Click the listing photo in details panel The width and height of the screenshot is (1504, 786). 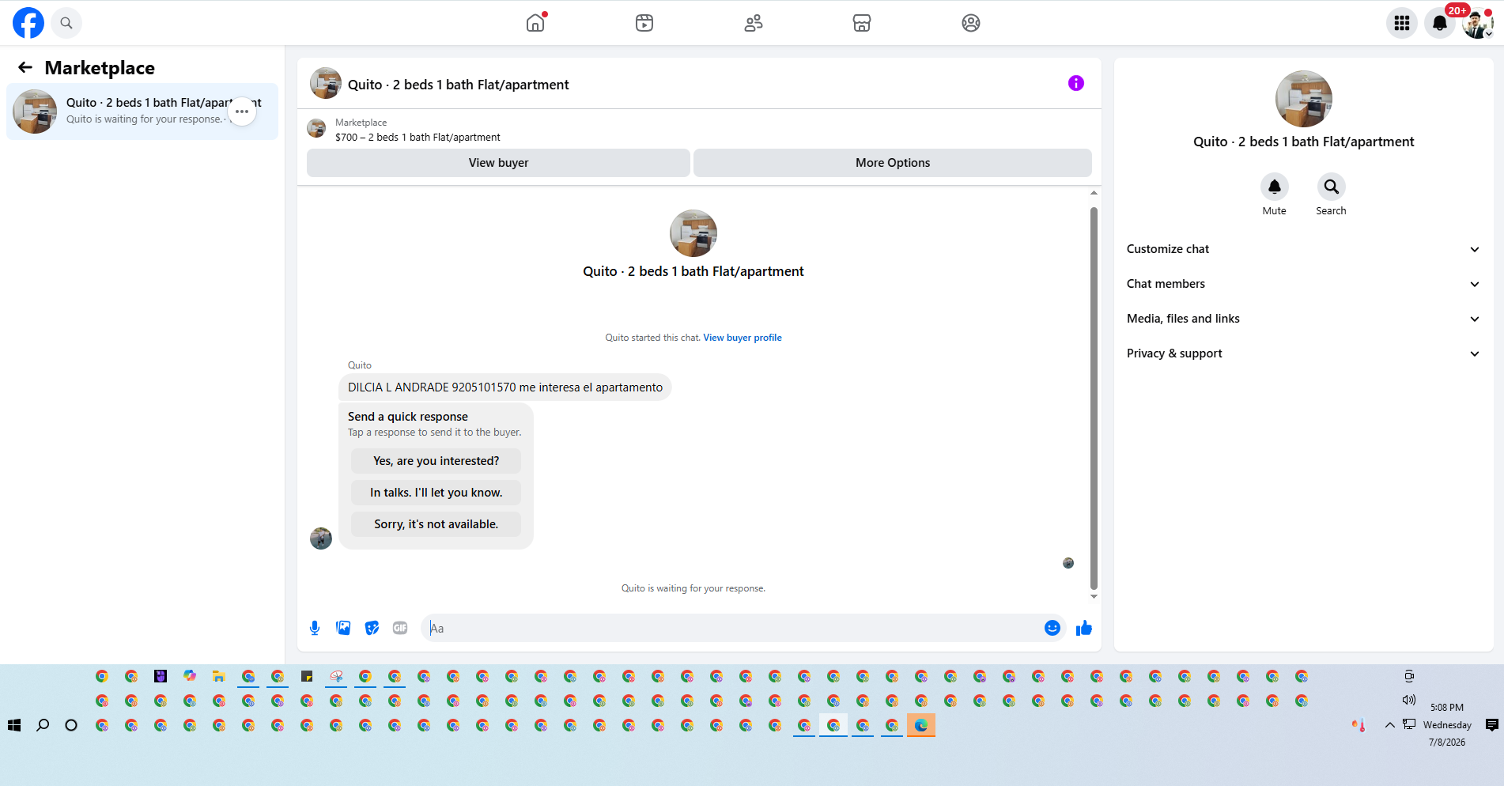pyautogui.click(x=1304, y=99)
